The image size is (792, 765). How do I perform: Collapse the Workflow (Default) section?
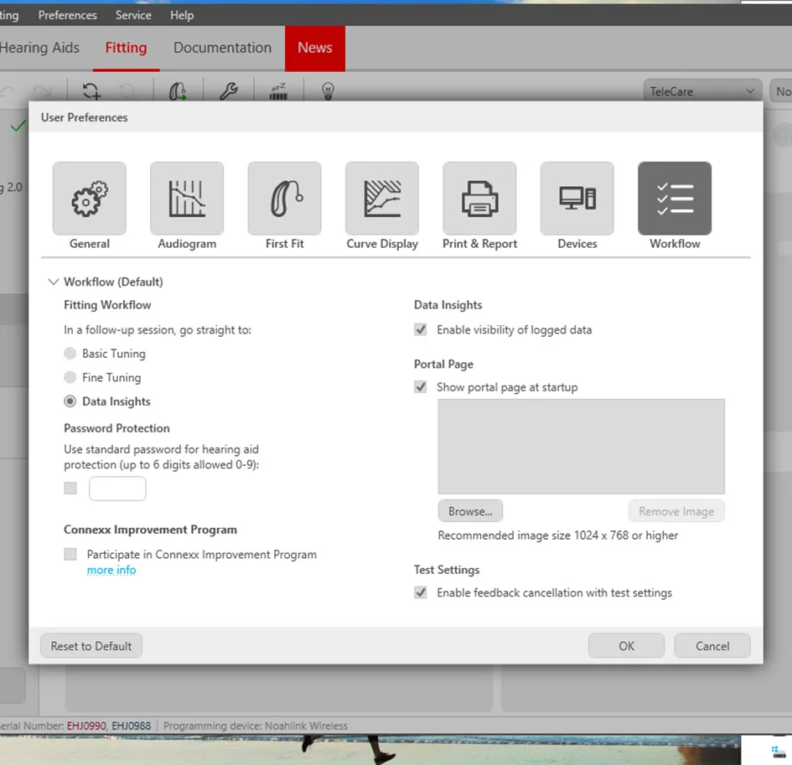point(53,282)
